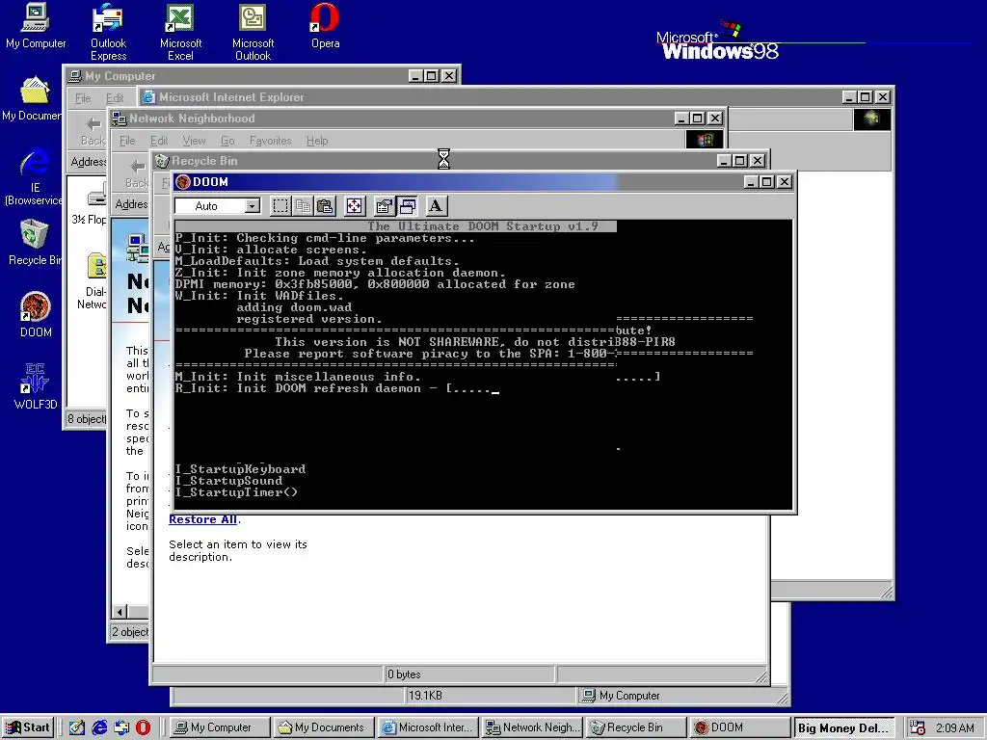Image resolution: width=987 pixels, height=740 pixels.
Task: Open Recycle Bin desktop icon
Action: coord(34,243)
